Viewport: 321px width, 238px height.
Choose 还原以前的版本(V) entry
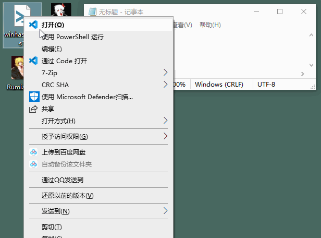click(98, 196)
